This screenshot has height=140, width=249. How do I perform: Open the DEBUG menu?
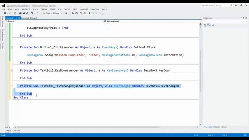(44, 9)
